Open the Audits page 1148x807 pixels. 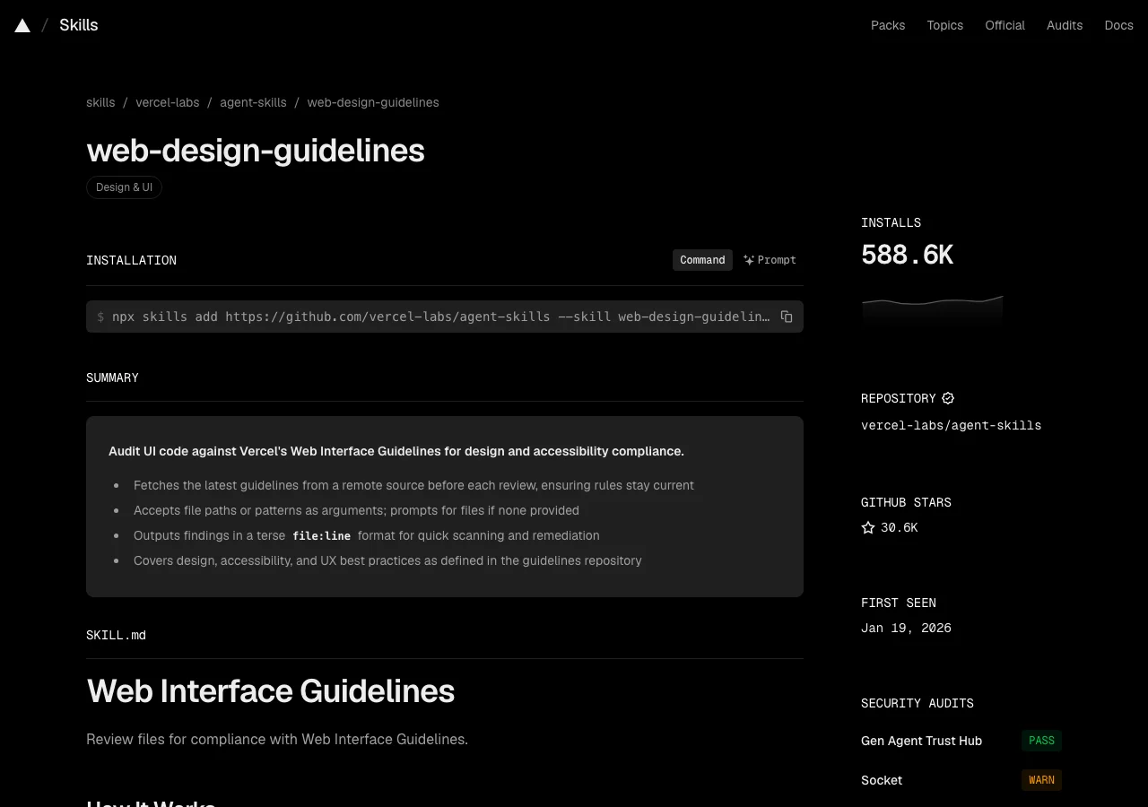point(1065,25)
